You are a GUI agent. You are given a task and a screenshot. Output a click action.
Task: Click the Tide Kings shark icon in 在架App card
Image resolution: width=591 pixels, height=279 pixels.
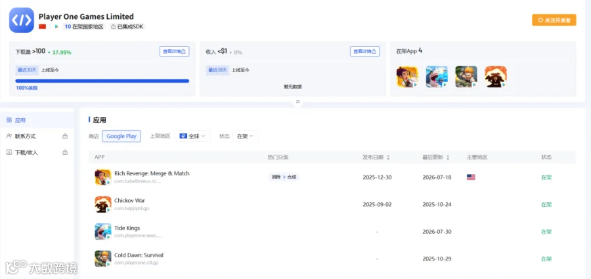(437, 77)
